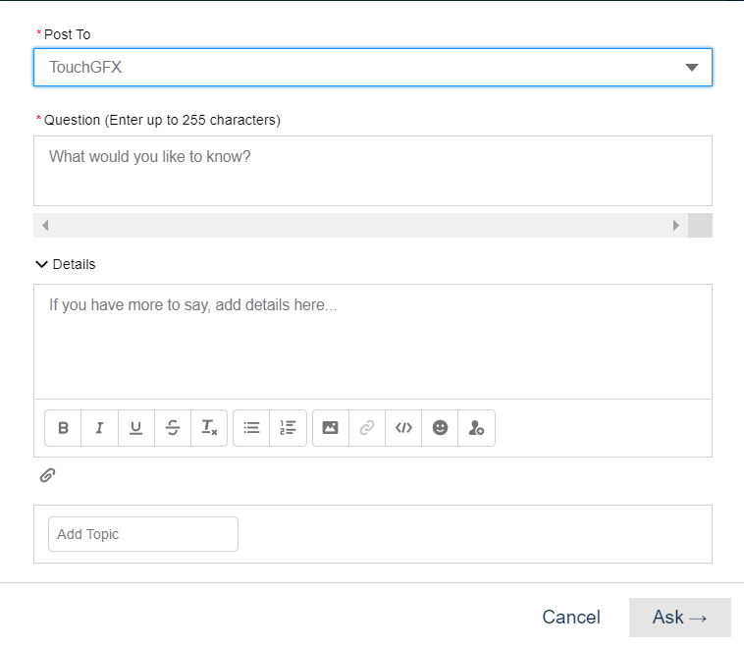Click the Question text field

click(x=373, y=171)
